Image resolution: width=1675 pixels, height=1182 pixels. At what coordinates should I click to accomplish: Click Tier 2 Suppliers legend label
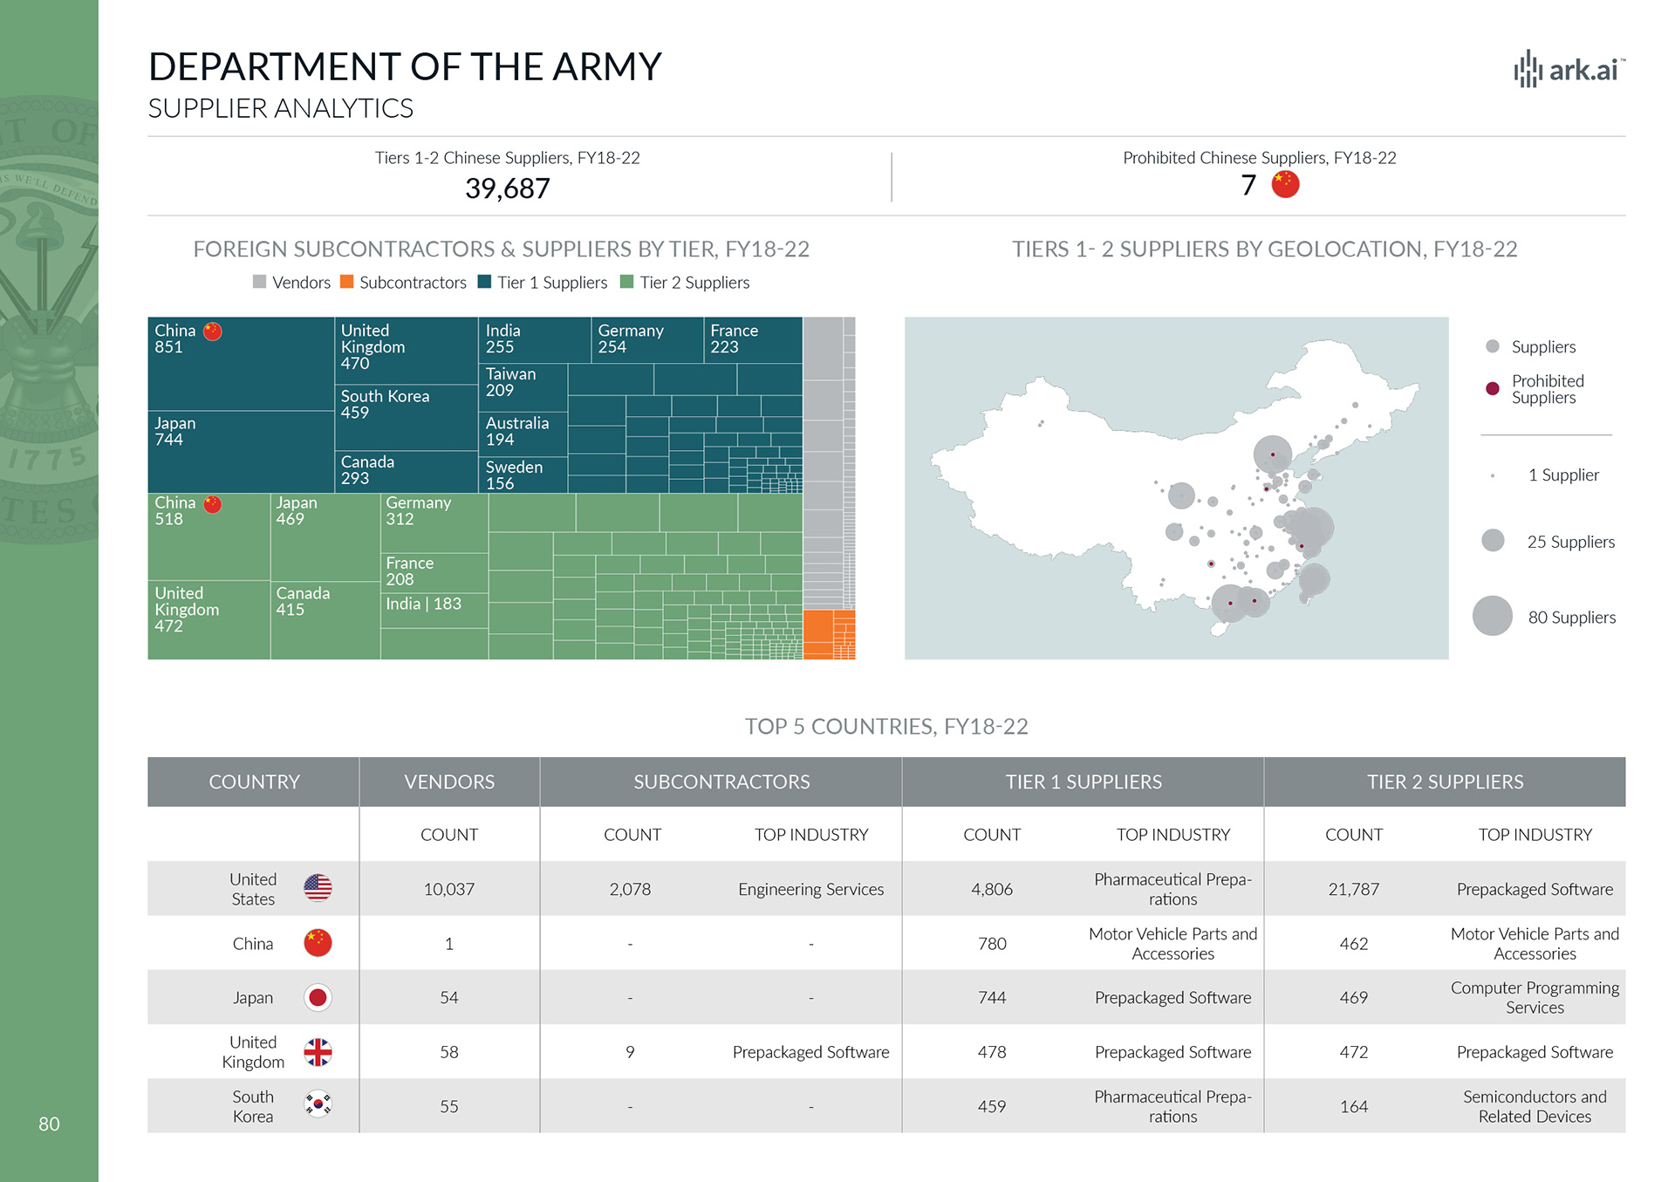tap(694, 283)
